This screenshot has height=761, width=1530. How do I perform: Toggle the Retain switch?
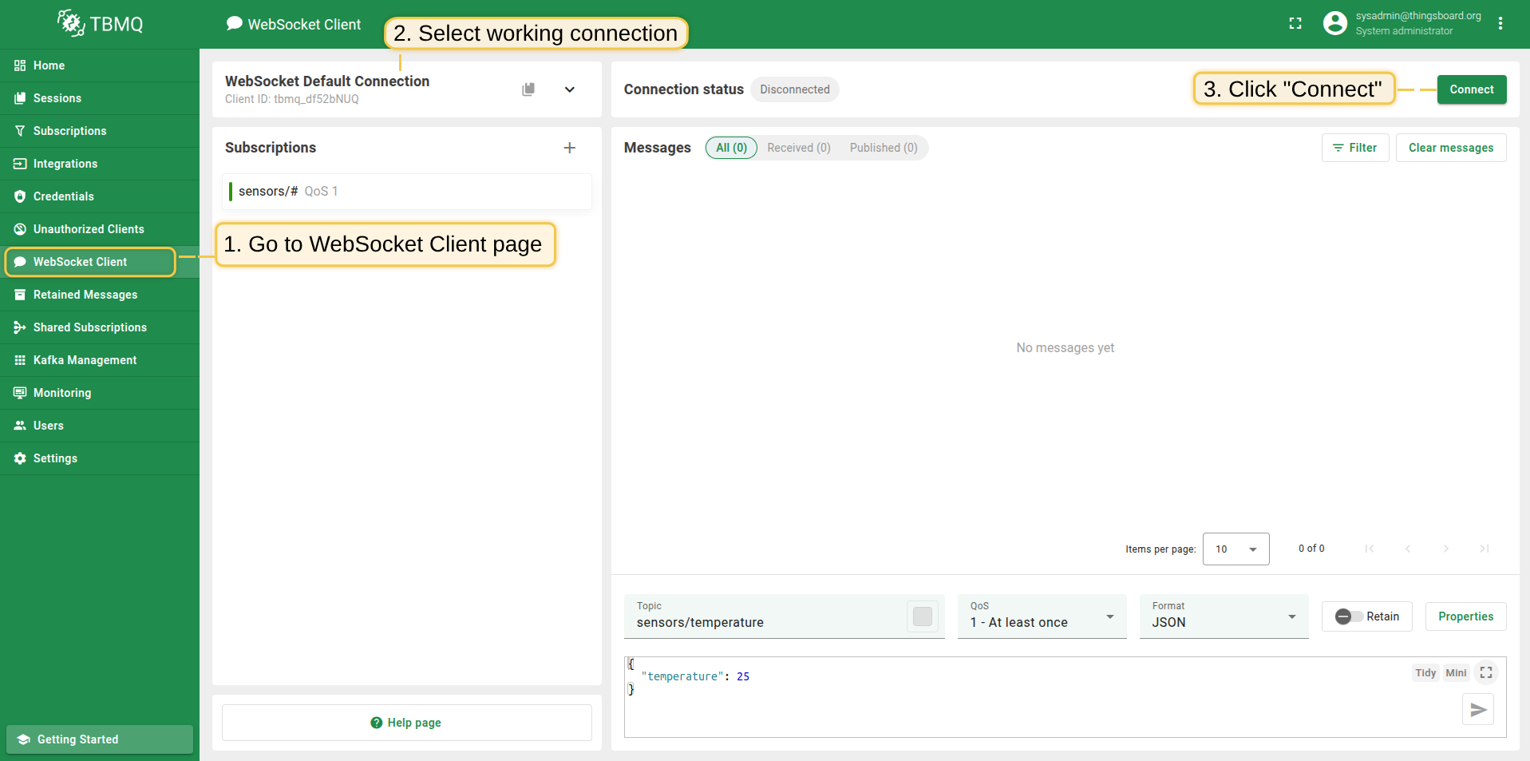pyautogui.click(x=1349, y=616)
